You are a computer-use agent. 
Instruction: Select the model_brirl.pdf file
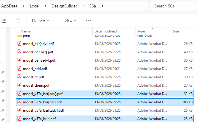105,69
